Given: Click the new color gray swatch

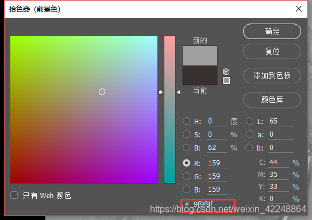Looking at the screenshot, I should (200, 56).
